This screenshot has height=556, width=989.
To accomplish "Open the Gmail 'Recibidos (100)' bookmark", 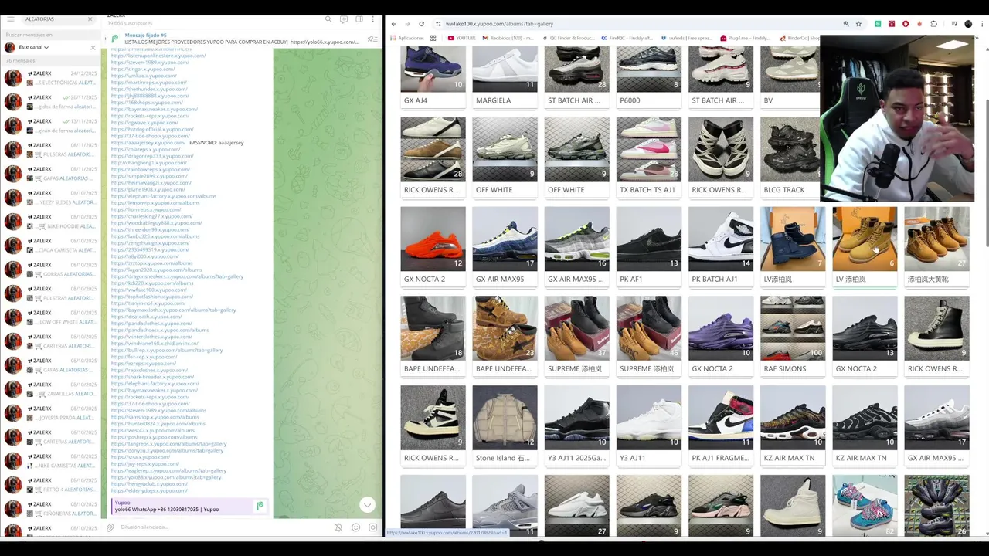I will pos(508,38).
